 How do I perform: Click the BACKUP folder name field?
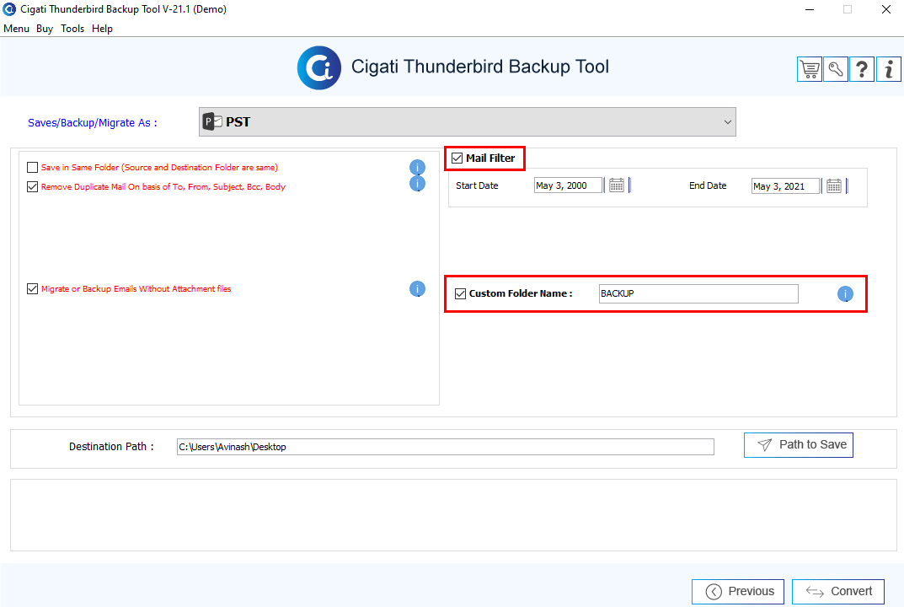pos(698,293)
